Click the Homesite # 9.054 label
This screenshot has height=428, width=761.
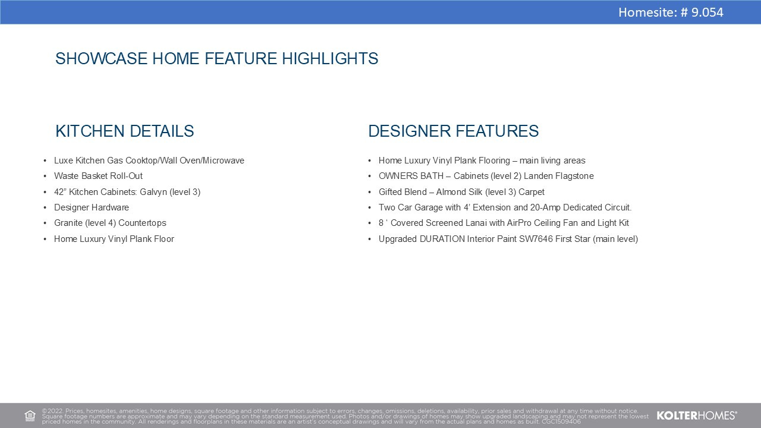click(x=671, y=12)
